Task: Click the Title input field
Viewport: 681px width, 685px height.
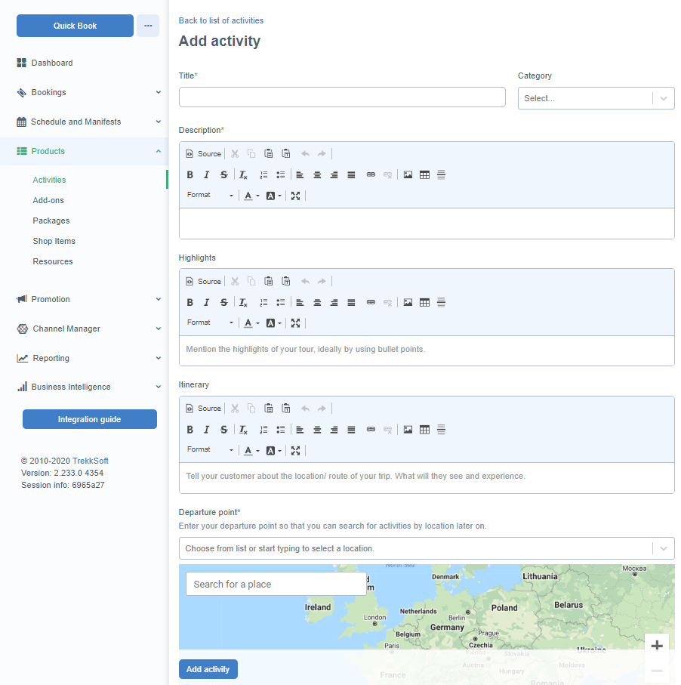Action: pyautogui.click(x=342, y=97)
